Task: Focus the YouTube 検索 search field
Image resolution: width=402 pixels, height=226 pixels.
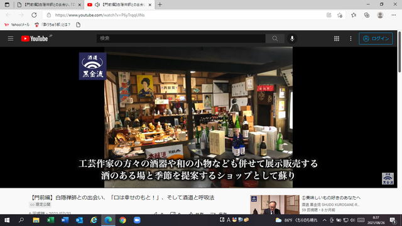Action: 181,38
